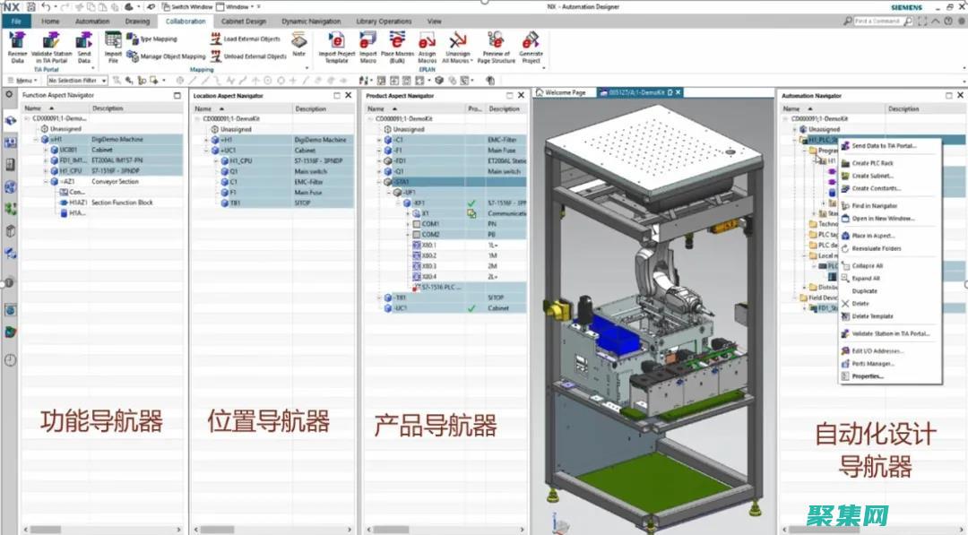The width and height of the screenshot is (968, 535).
Task: Collapse the =AZ1 Conveyor Section node
Action: [x=46, y=181]
